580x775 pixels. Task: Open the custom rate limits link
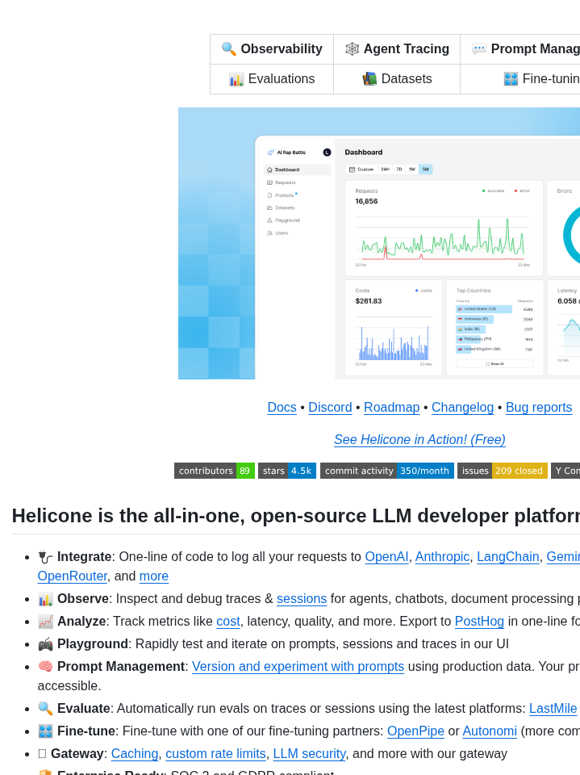click(x=215, y=754)
